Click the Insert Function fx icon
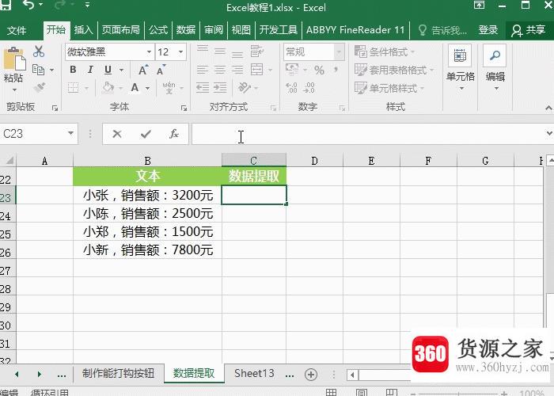Viewport: 554px width, 396px height. click(174, 134)
